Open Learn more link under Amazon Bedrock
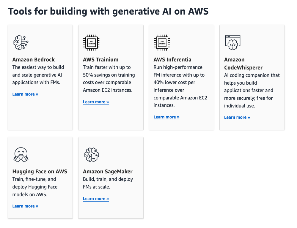 25,94
